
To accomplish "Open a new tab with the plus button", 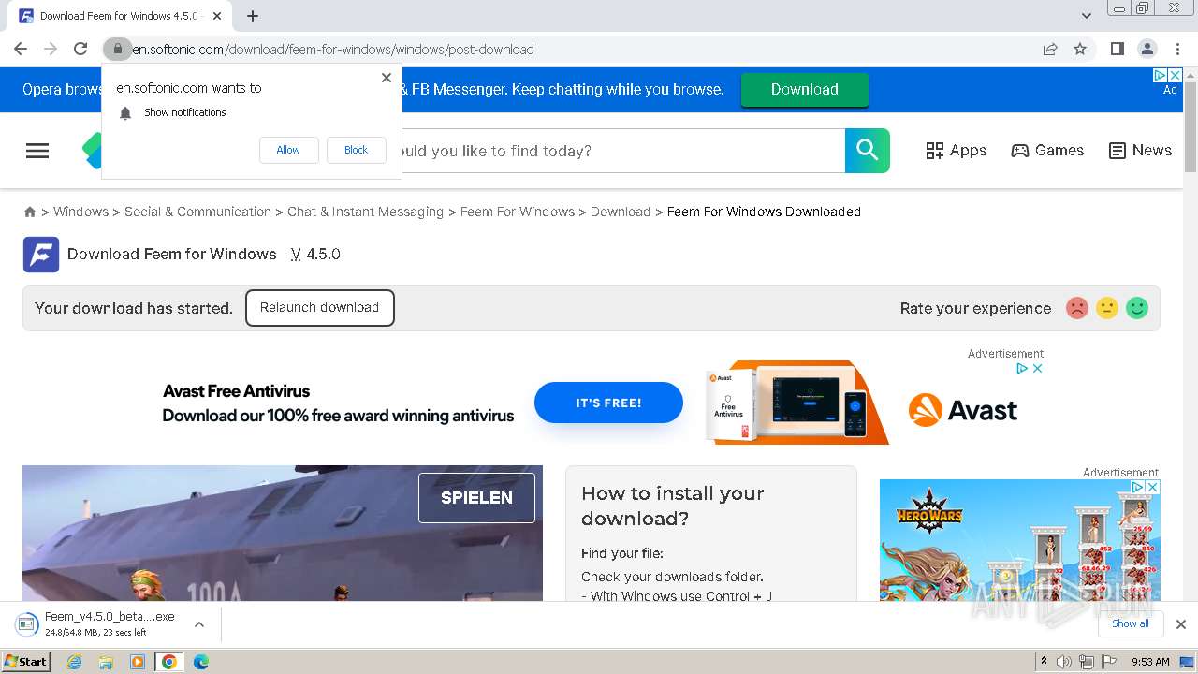I will pos(253,16).
